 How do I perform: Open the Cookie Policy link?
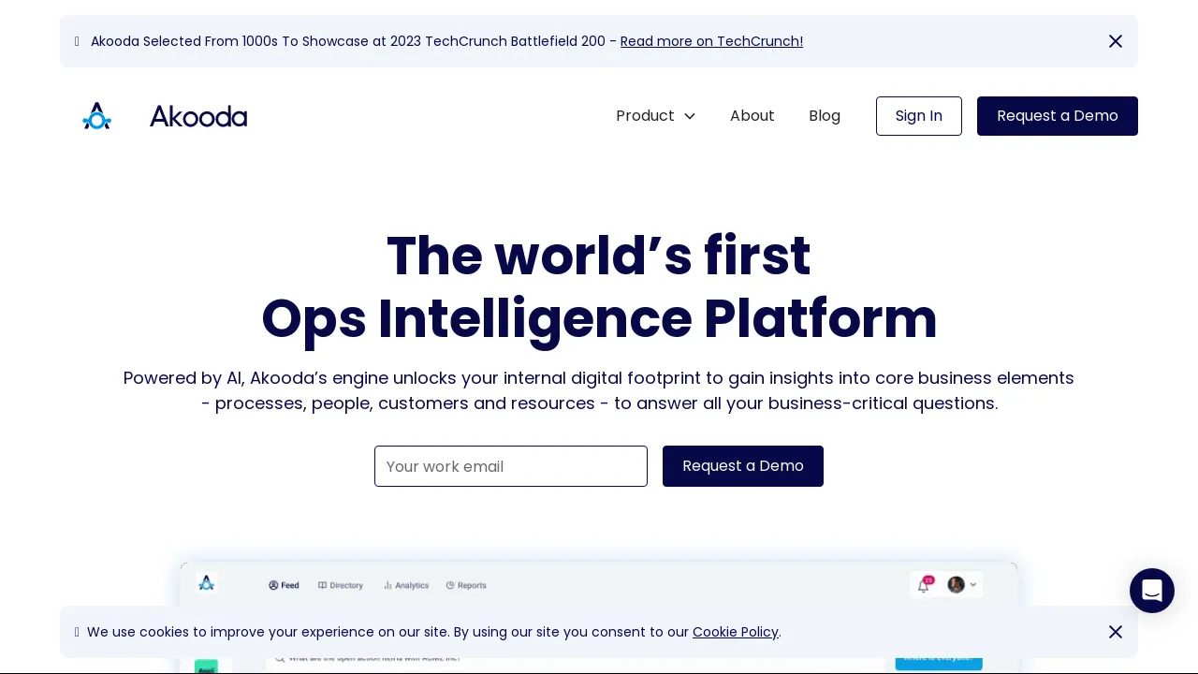click(736, 632)
